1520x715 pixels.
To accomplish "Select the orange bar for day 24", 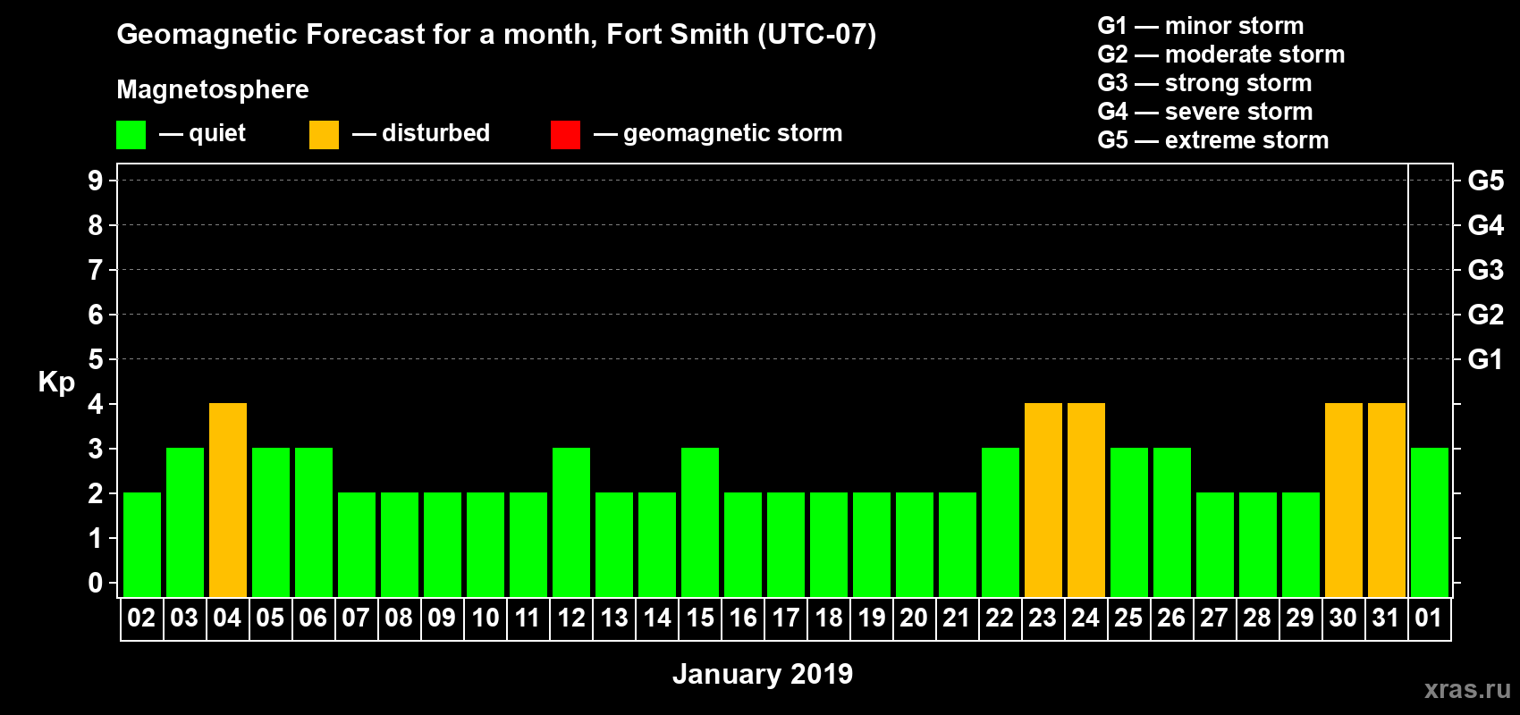I will 1086,500.
